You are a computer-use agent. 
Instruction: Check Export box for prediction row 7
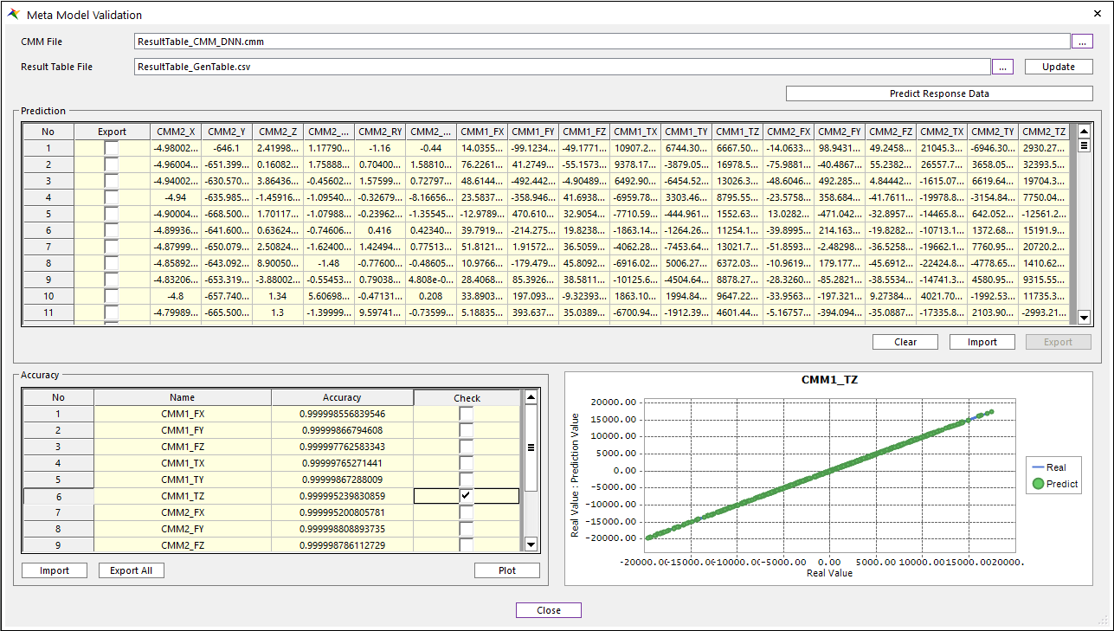point(112,247)
